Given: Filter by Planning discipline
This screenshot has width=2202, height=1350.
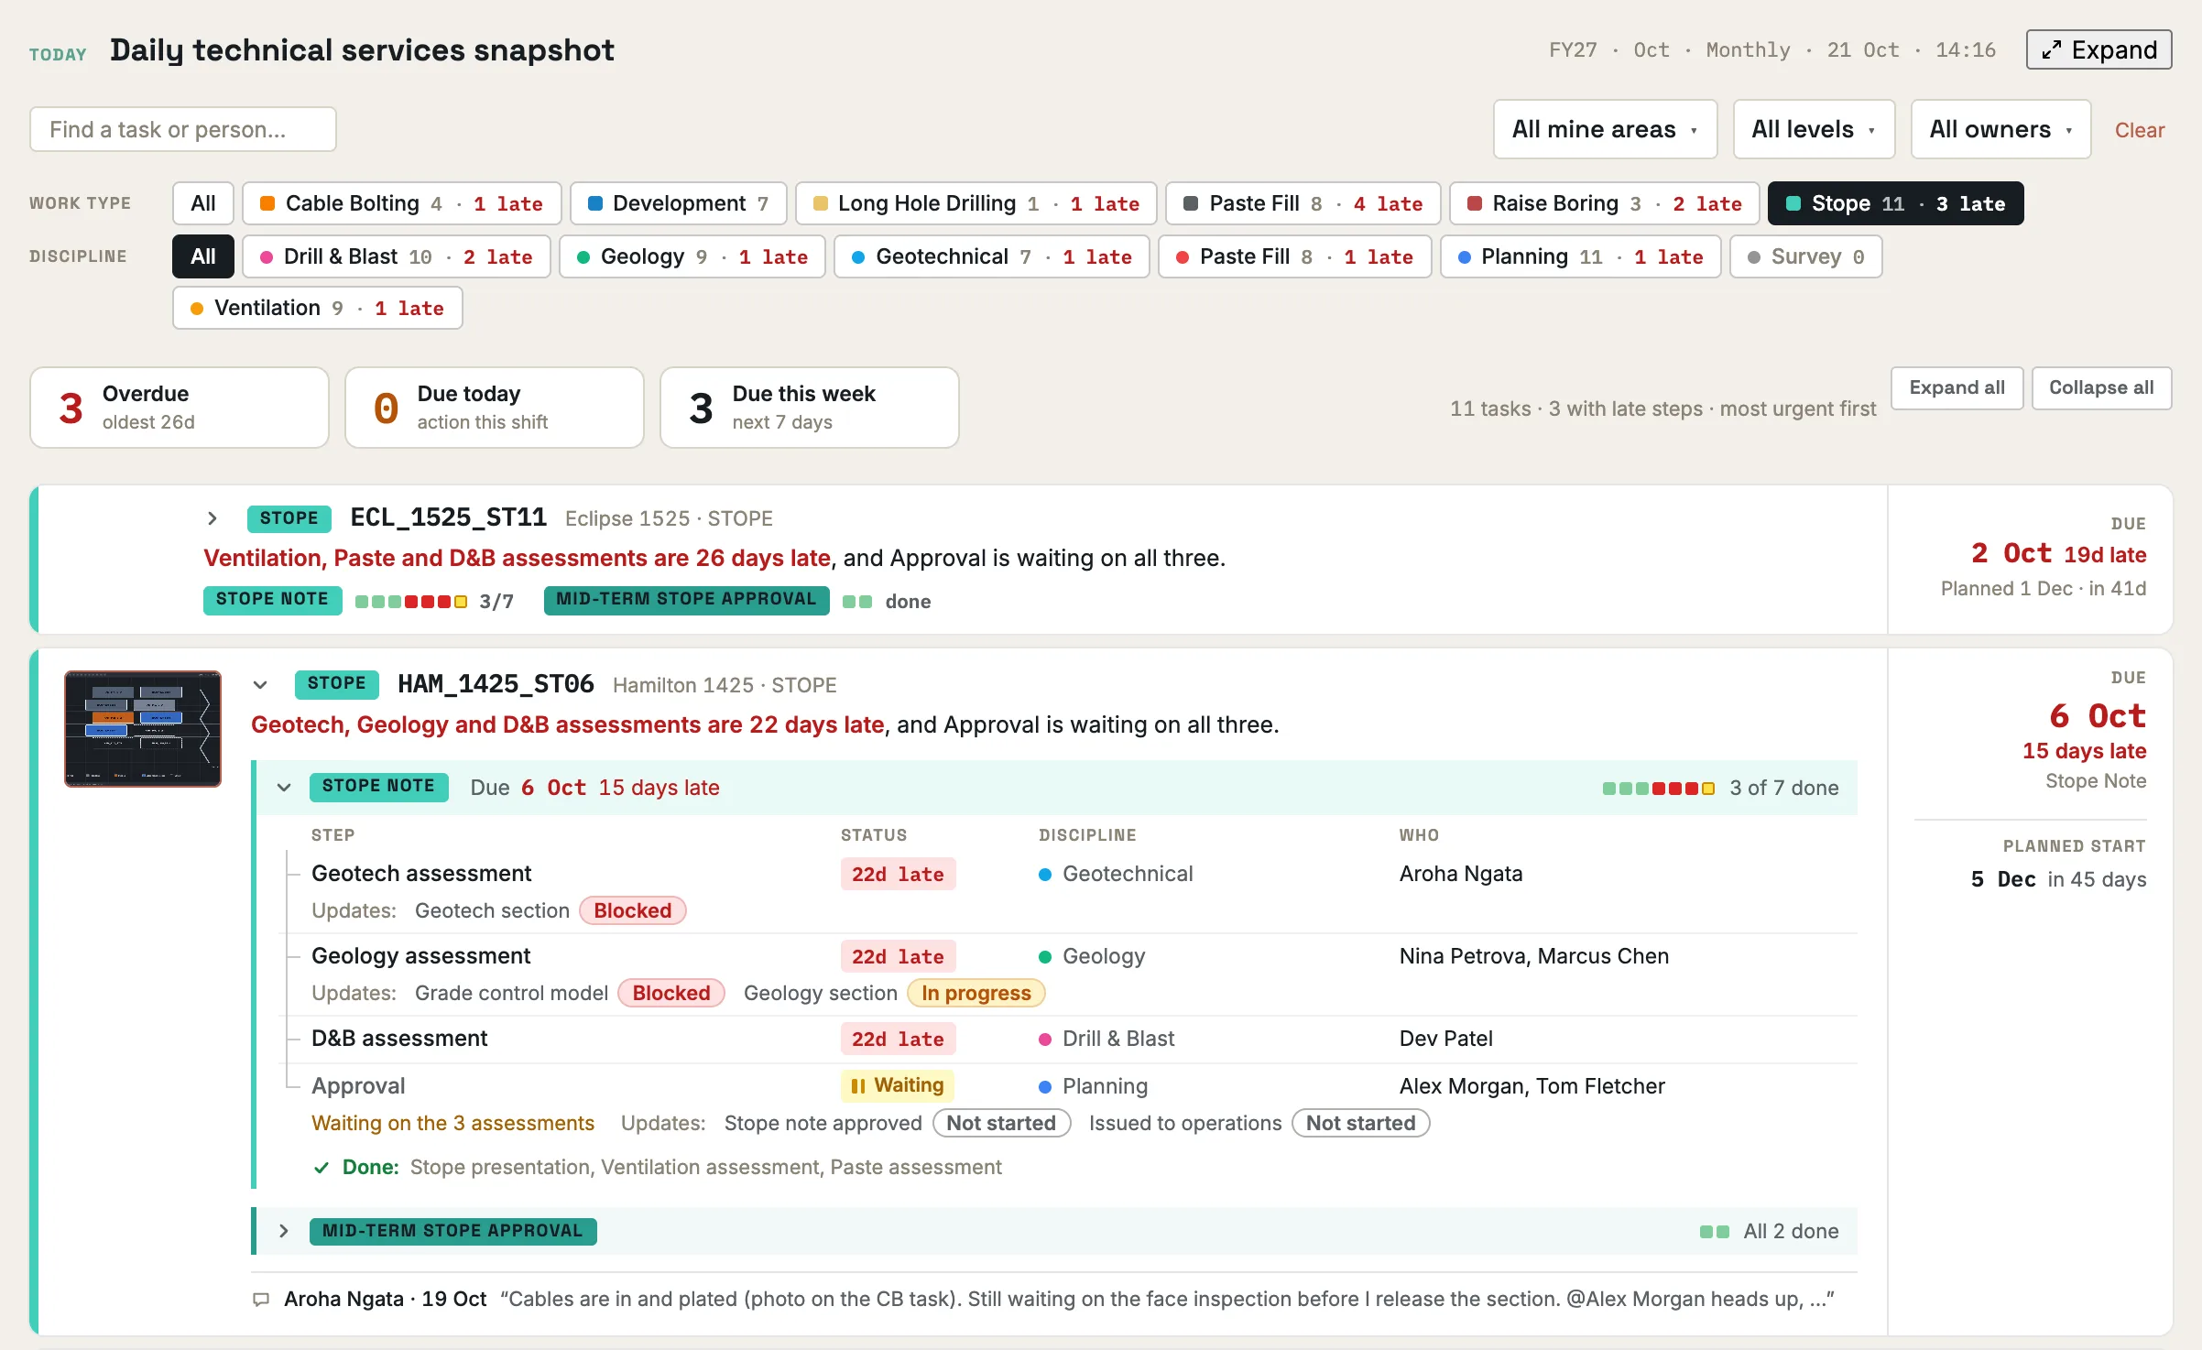Looking at the screenshot, I should pyautogui.click(x=1580, y=256).
